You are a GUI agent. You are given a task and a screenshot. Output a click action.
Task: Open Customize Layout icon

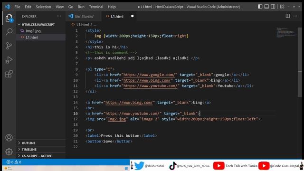[x=282, y=7]
